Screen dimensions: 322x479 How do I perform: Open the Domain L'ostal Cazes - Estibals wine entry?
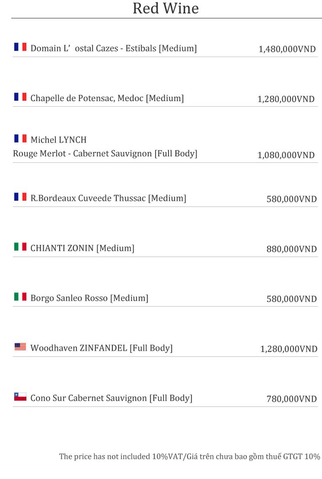click(113, 49)
